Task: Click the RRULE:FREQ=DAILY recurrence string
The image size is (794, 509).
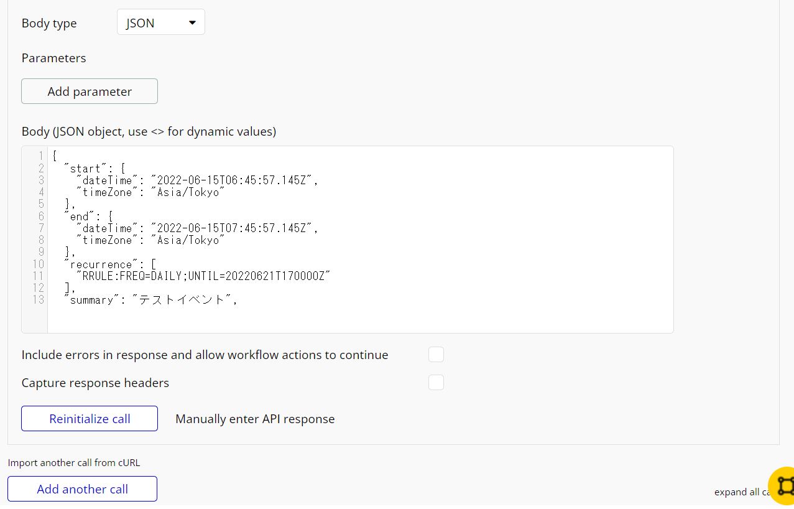Action: pyautogui.click(x=203, y=276)
